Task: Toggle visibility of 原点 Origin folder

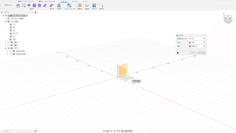Action: click(x=9, y=42)
